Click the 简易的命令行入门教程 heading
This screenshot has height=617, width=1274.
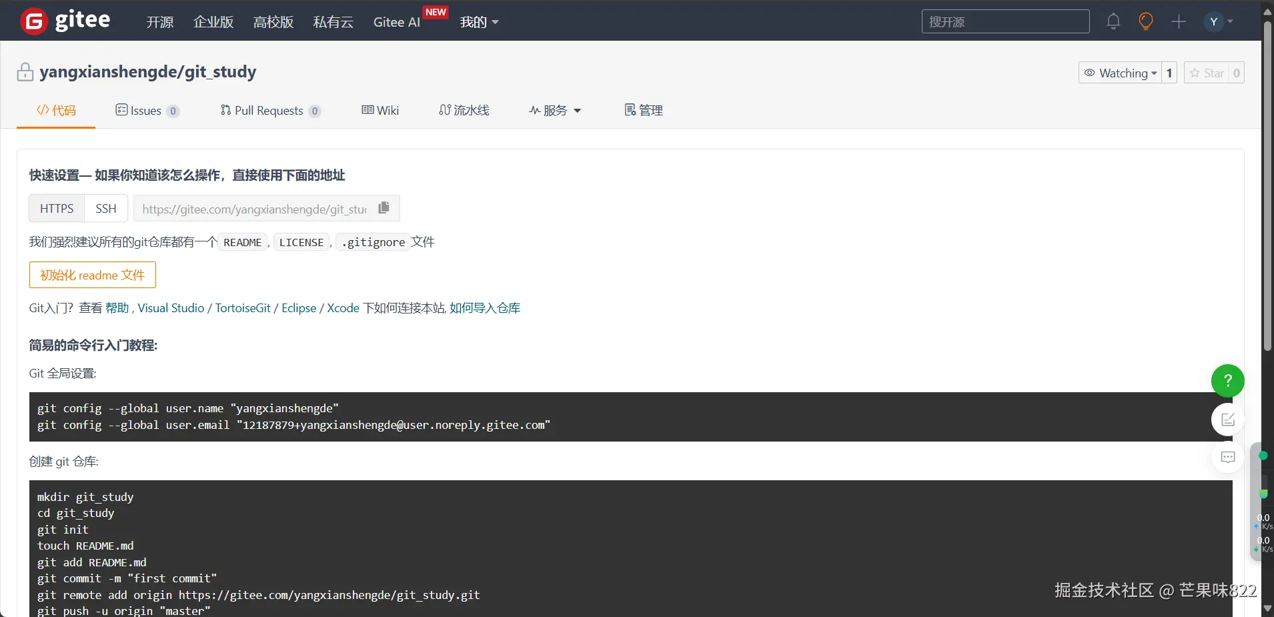click(93, 346)
